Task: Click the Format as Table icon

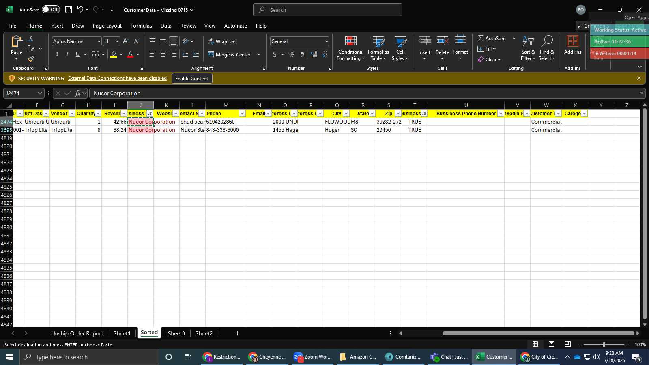Action: (x=378, y=49)
